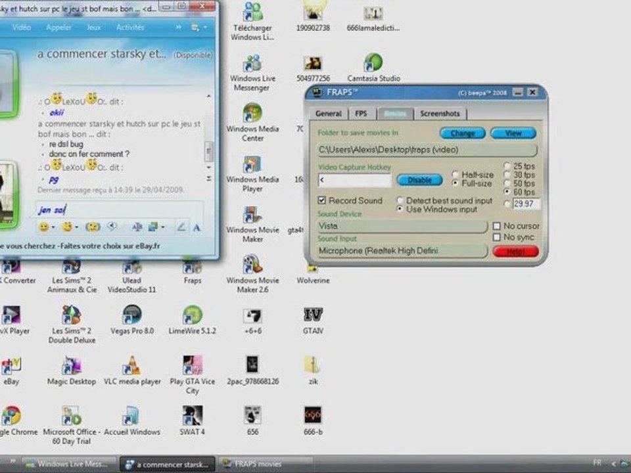The width and height of the screenshot is (631, 473).
Task: Switch to the General tab in FRAPS
Action: point(329,114)
